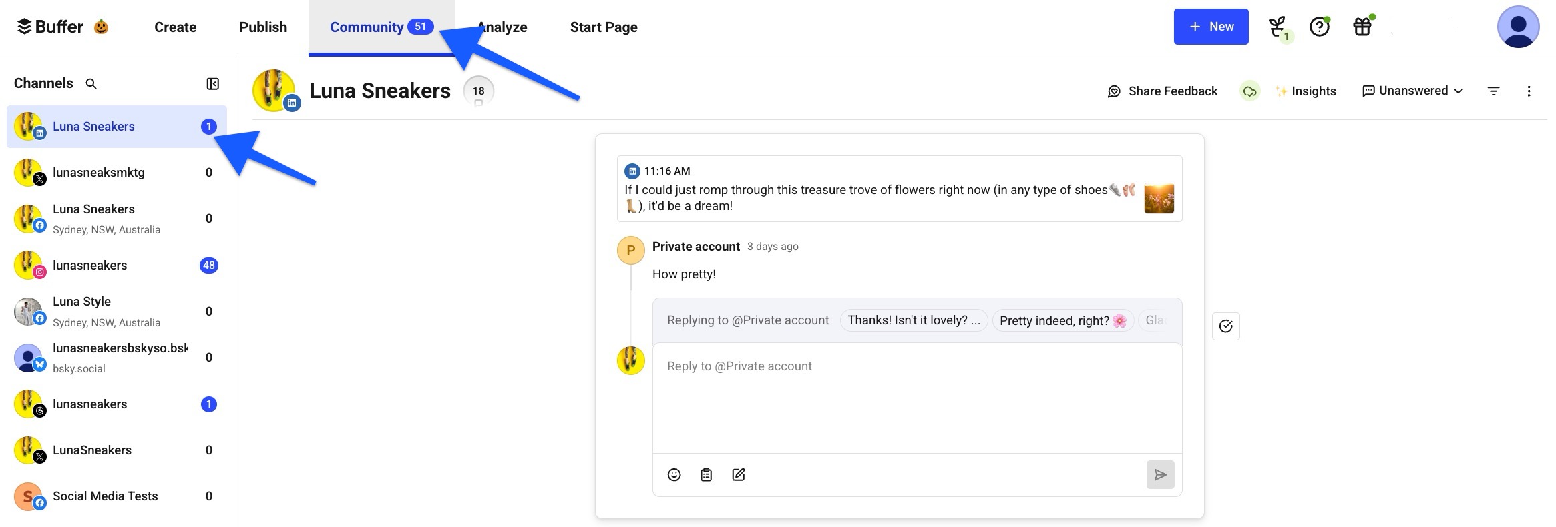This screenshot has height=527, width=1556.
Task: Open the Create tab
Action: click(175, 27)
